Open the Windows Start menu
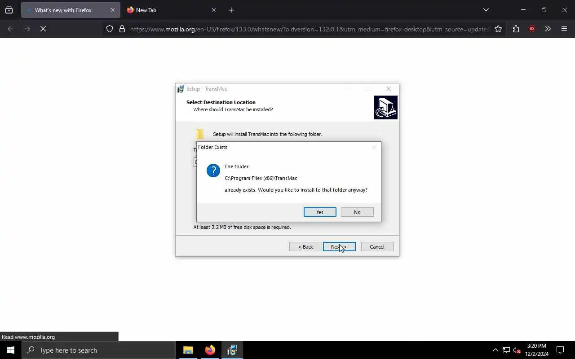 click(11, 350)
